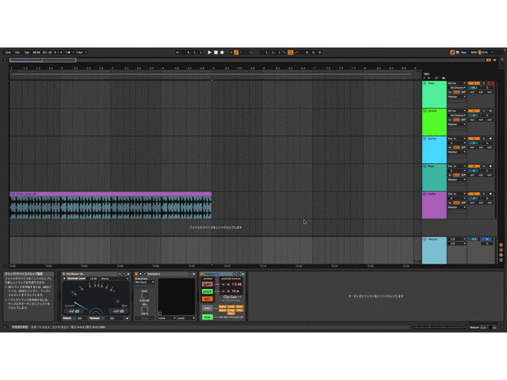The height and width of the screenshot is (380, 507).
Task: Toggle the VU Meter device activator
Action: pos(64,274)
